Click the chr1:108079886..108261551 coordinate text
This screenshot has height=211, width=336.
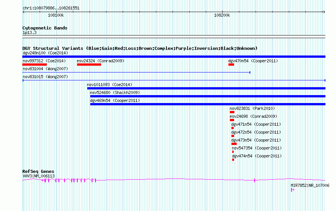pos(51,8)
